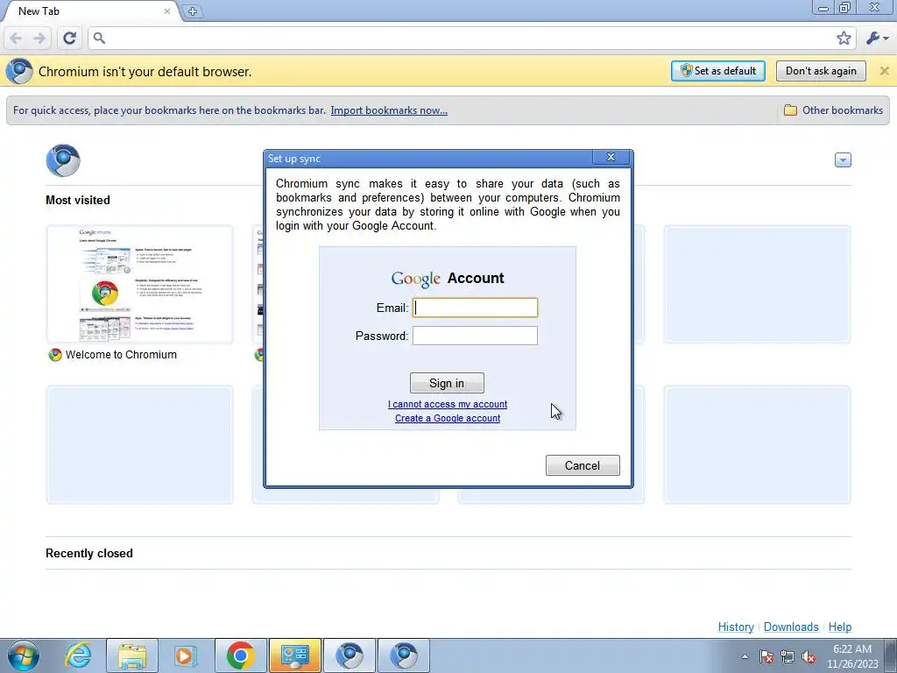Open the Other bookmarks folder
This screenshot has height=673, width=897.
coord(833,110)
